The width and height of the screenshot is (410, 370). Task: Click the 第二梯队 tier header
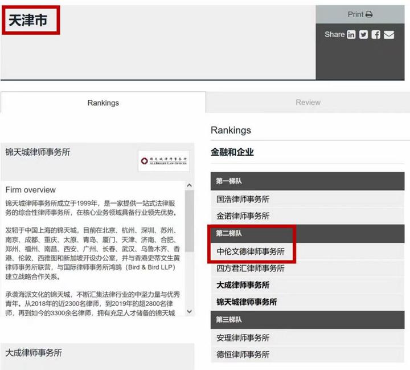click(307, 233)
